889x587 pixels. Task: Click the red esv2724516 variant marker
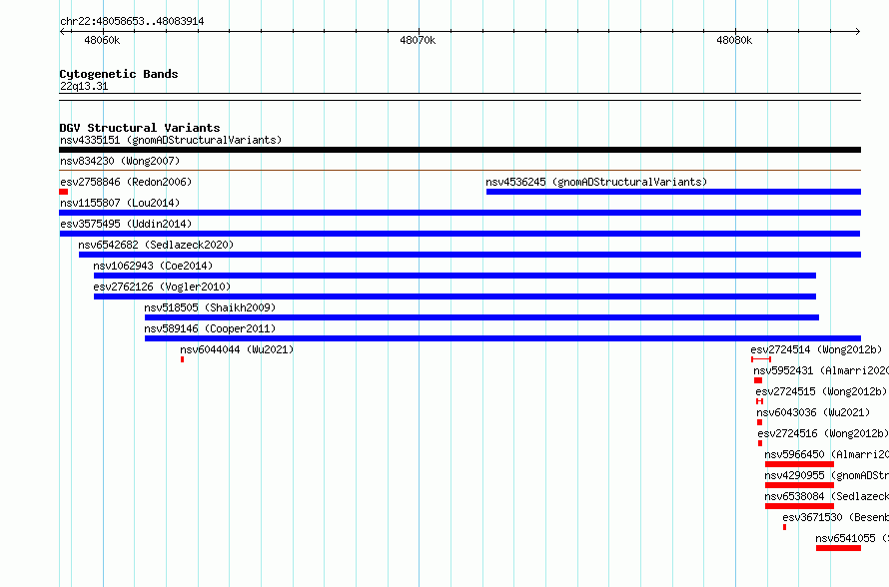pos(760,443)
